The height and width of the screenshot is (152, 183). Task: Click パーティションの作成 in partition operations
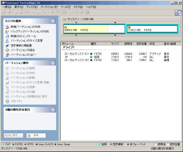(23, 73)
